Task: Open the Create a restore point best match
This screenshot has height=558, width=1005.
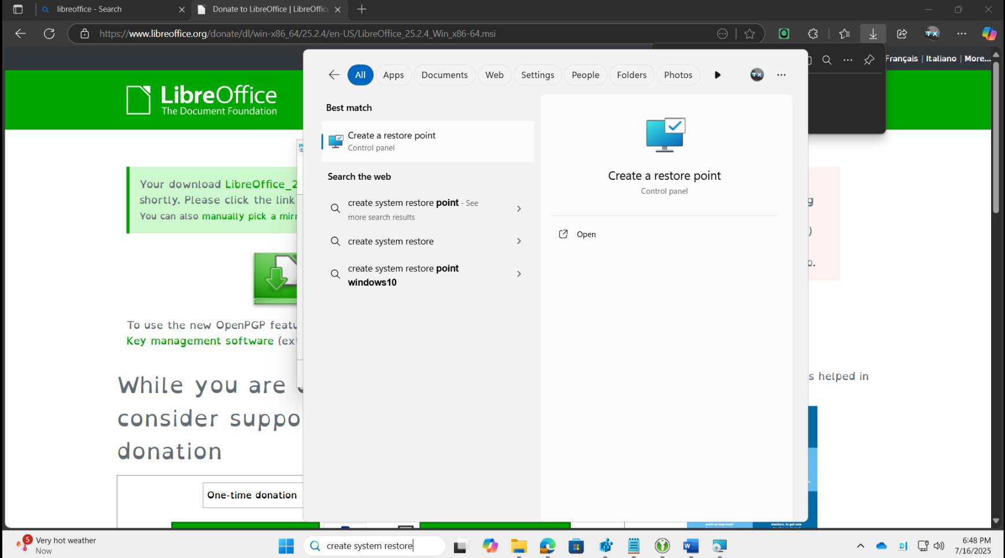Action: click(x=428, y=141)
